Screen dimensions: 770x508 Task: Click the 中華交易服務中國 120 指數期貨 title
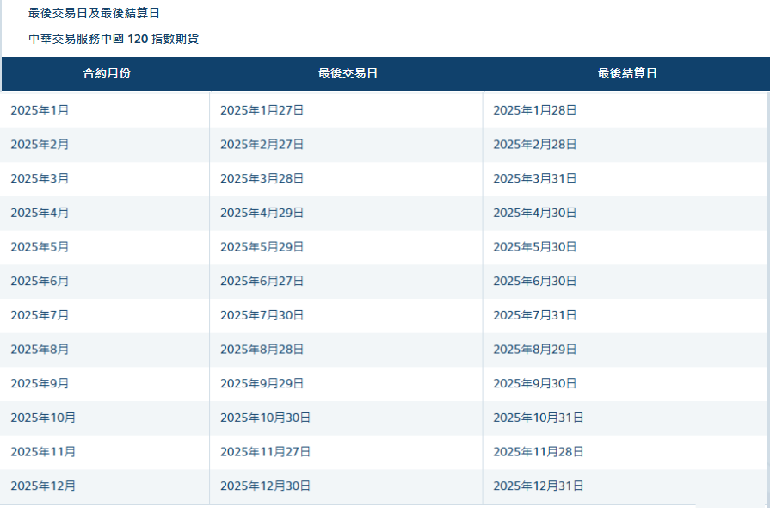click(114, 39)
